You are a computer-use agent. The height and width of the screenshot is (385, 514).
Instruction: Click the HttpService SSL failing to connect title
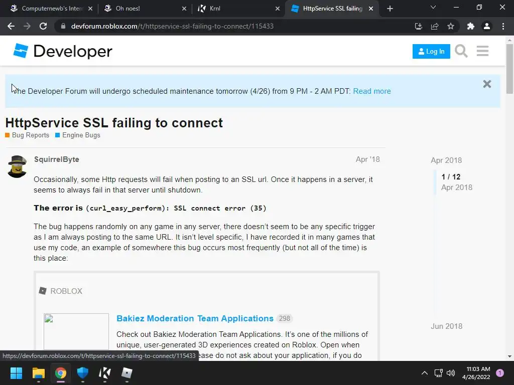114,123
